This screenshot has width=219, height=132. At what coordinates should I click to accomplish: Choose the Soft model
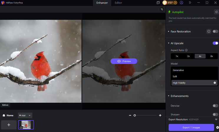pos(194,77)
